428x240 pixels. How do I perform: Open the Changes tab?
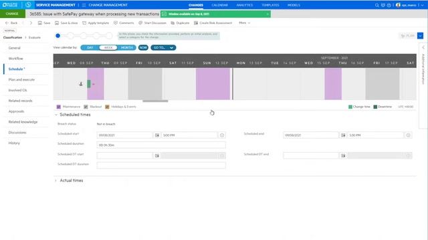pos(196,5)
